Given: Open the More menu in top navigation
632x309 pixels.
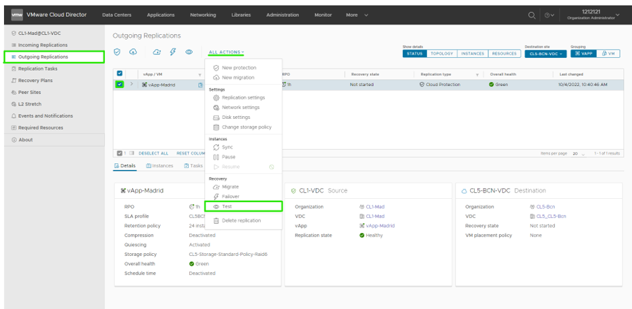Looking at the screenshot, I should point(357,15).
